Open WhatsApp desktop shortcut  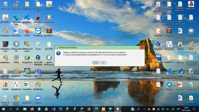27,72
